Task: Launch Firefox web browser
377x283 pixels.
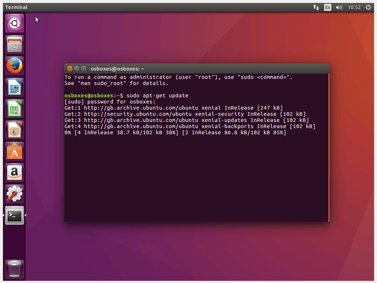Action: click(x=14, y=66)
